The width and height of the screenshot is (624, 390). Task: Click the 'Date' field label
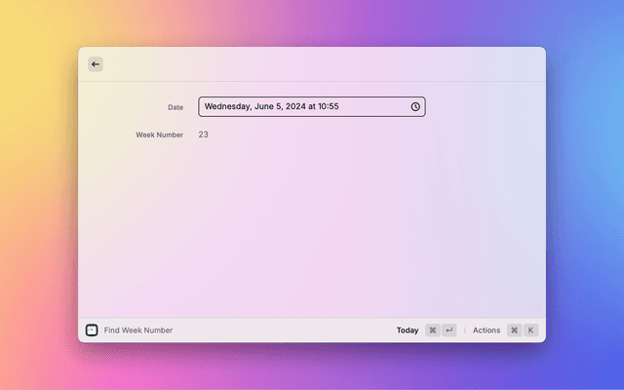(x=175, y=107)
